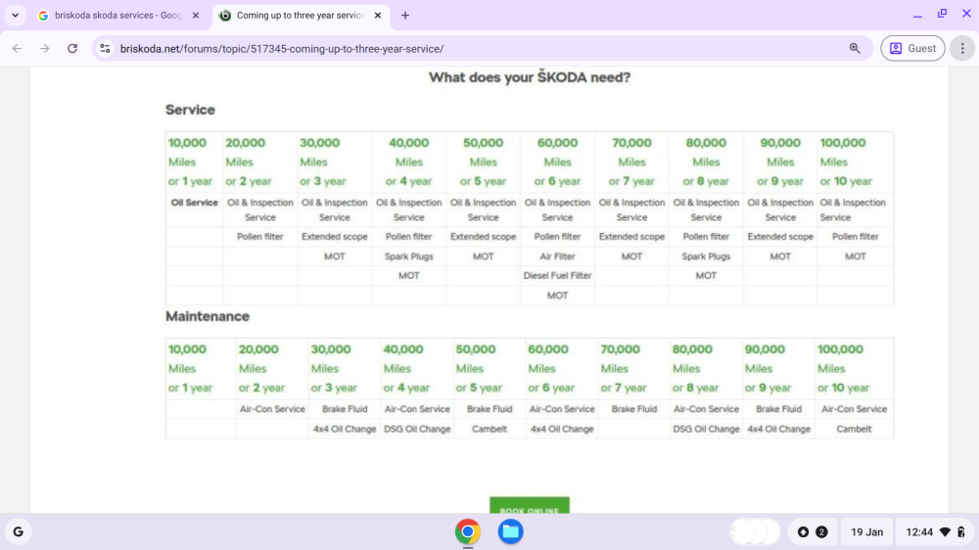This screenshot has width=979, height=550.
Task: Click the Service table '30,000' miles header
Action: [320, 143]
